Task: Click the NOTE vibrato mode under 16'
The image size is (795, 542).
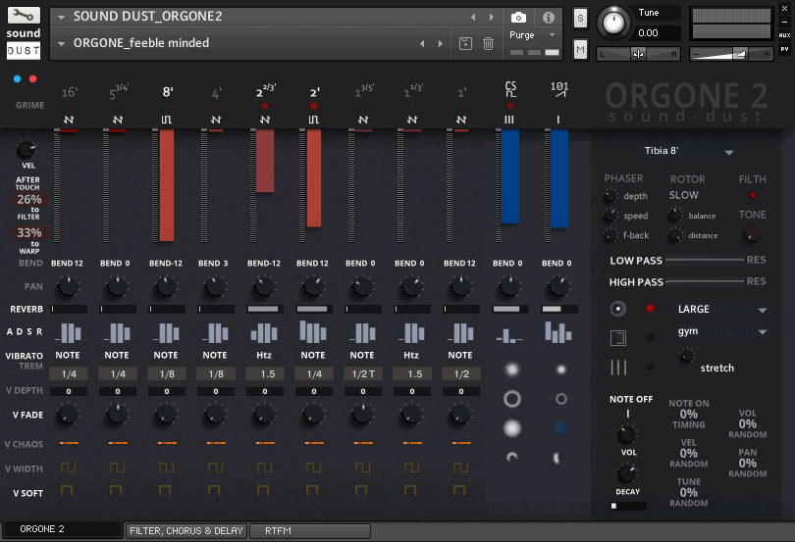Action: 68,355
